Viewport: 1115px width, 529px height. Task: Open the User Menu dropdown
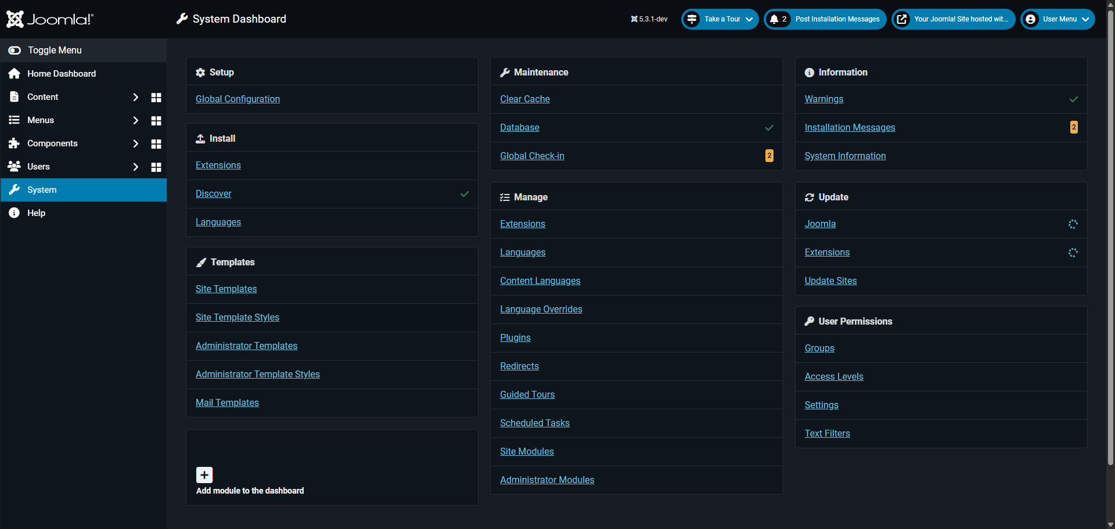click(x=1058, y=19)
